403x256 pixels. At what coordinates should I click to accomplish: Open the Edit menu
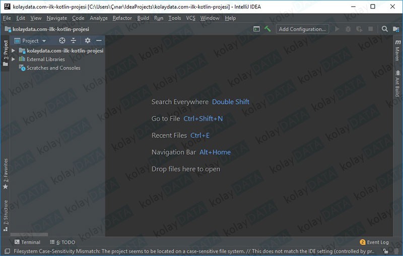(x=21, y=18)
